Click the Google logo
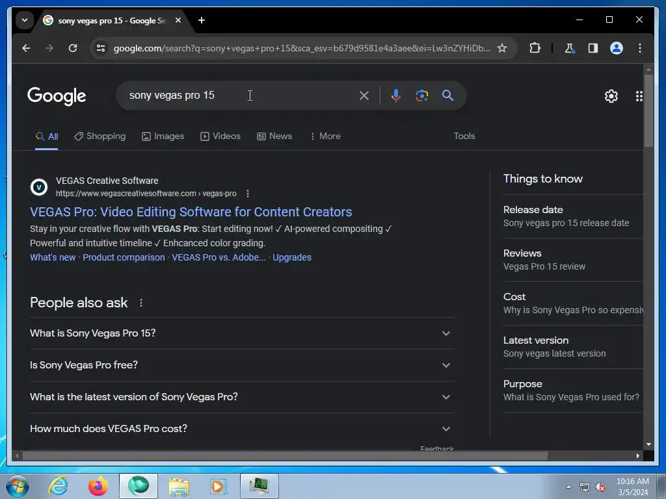This screenshot has width=666, height=499. click(x=57, y=96)
